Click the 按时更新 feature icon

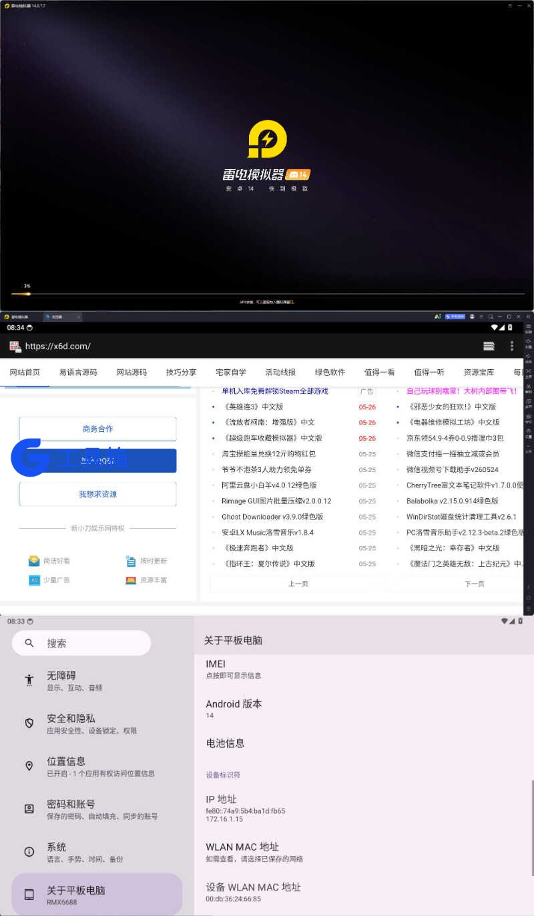pos(131,561)
